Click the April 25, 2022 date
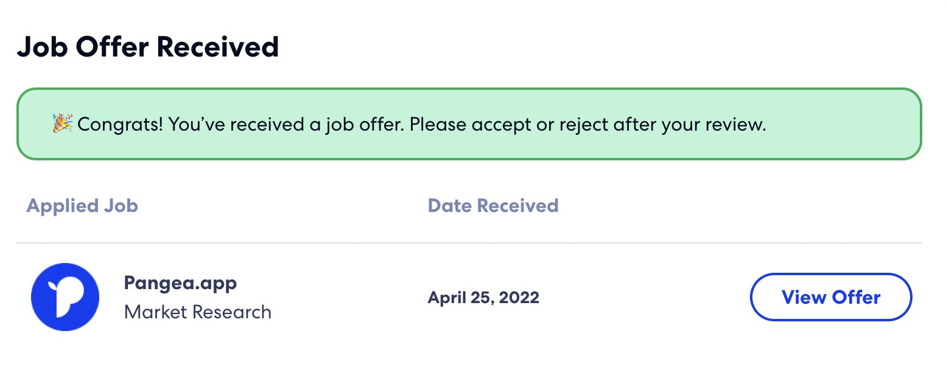 pos(483,298)
